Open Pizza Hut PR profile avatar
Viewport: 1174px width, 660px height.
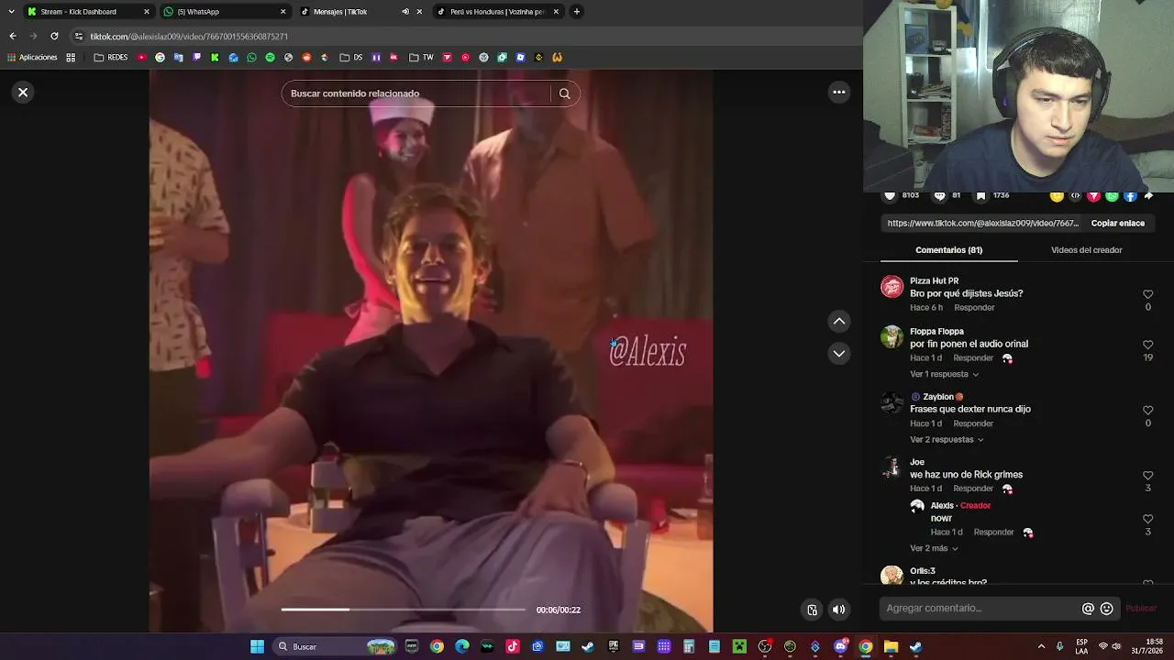pyautogui.click(x=892, y=287)
